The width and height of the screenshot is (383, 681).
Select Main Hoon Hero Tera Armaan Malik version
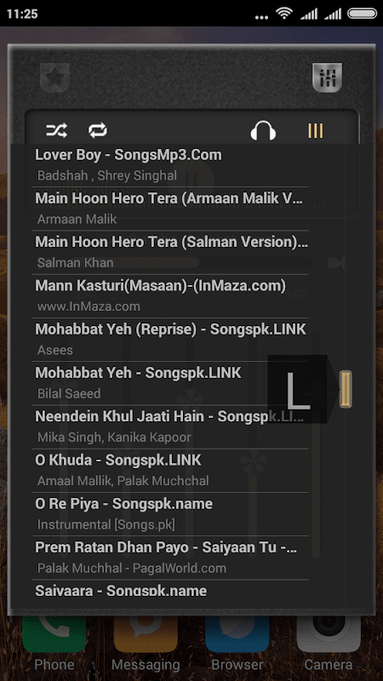pyautogui.click(x=170, y=209)
